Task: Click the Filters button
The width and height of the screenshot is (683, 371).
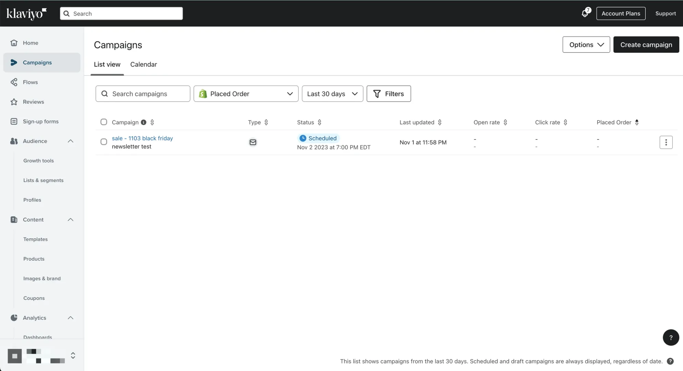Action: (x=389, y=94)
